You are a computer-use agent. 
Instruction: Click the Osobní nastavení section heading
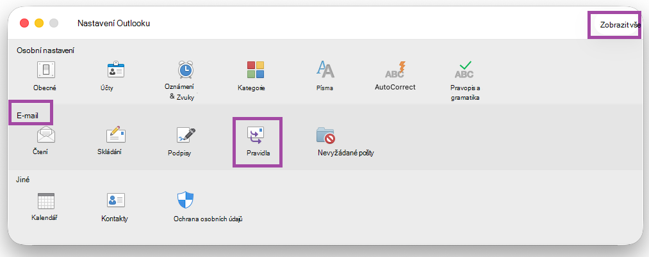[45, 51]
